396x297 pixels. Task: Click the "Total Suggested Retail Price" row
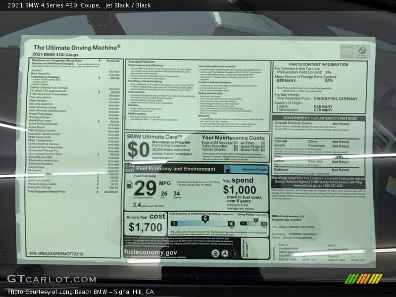pyautogui.click(x=73, y=192)
